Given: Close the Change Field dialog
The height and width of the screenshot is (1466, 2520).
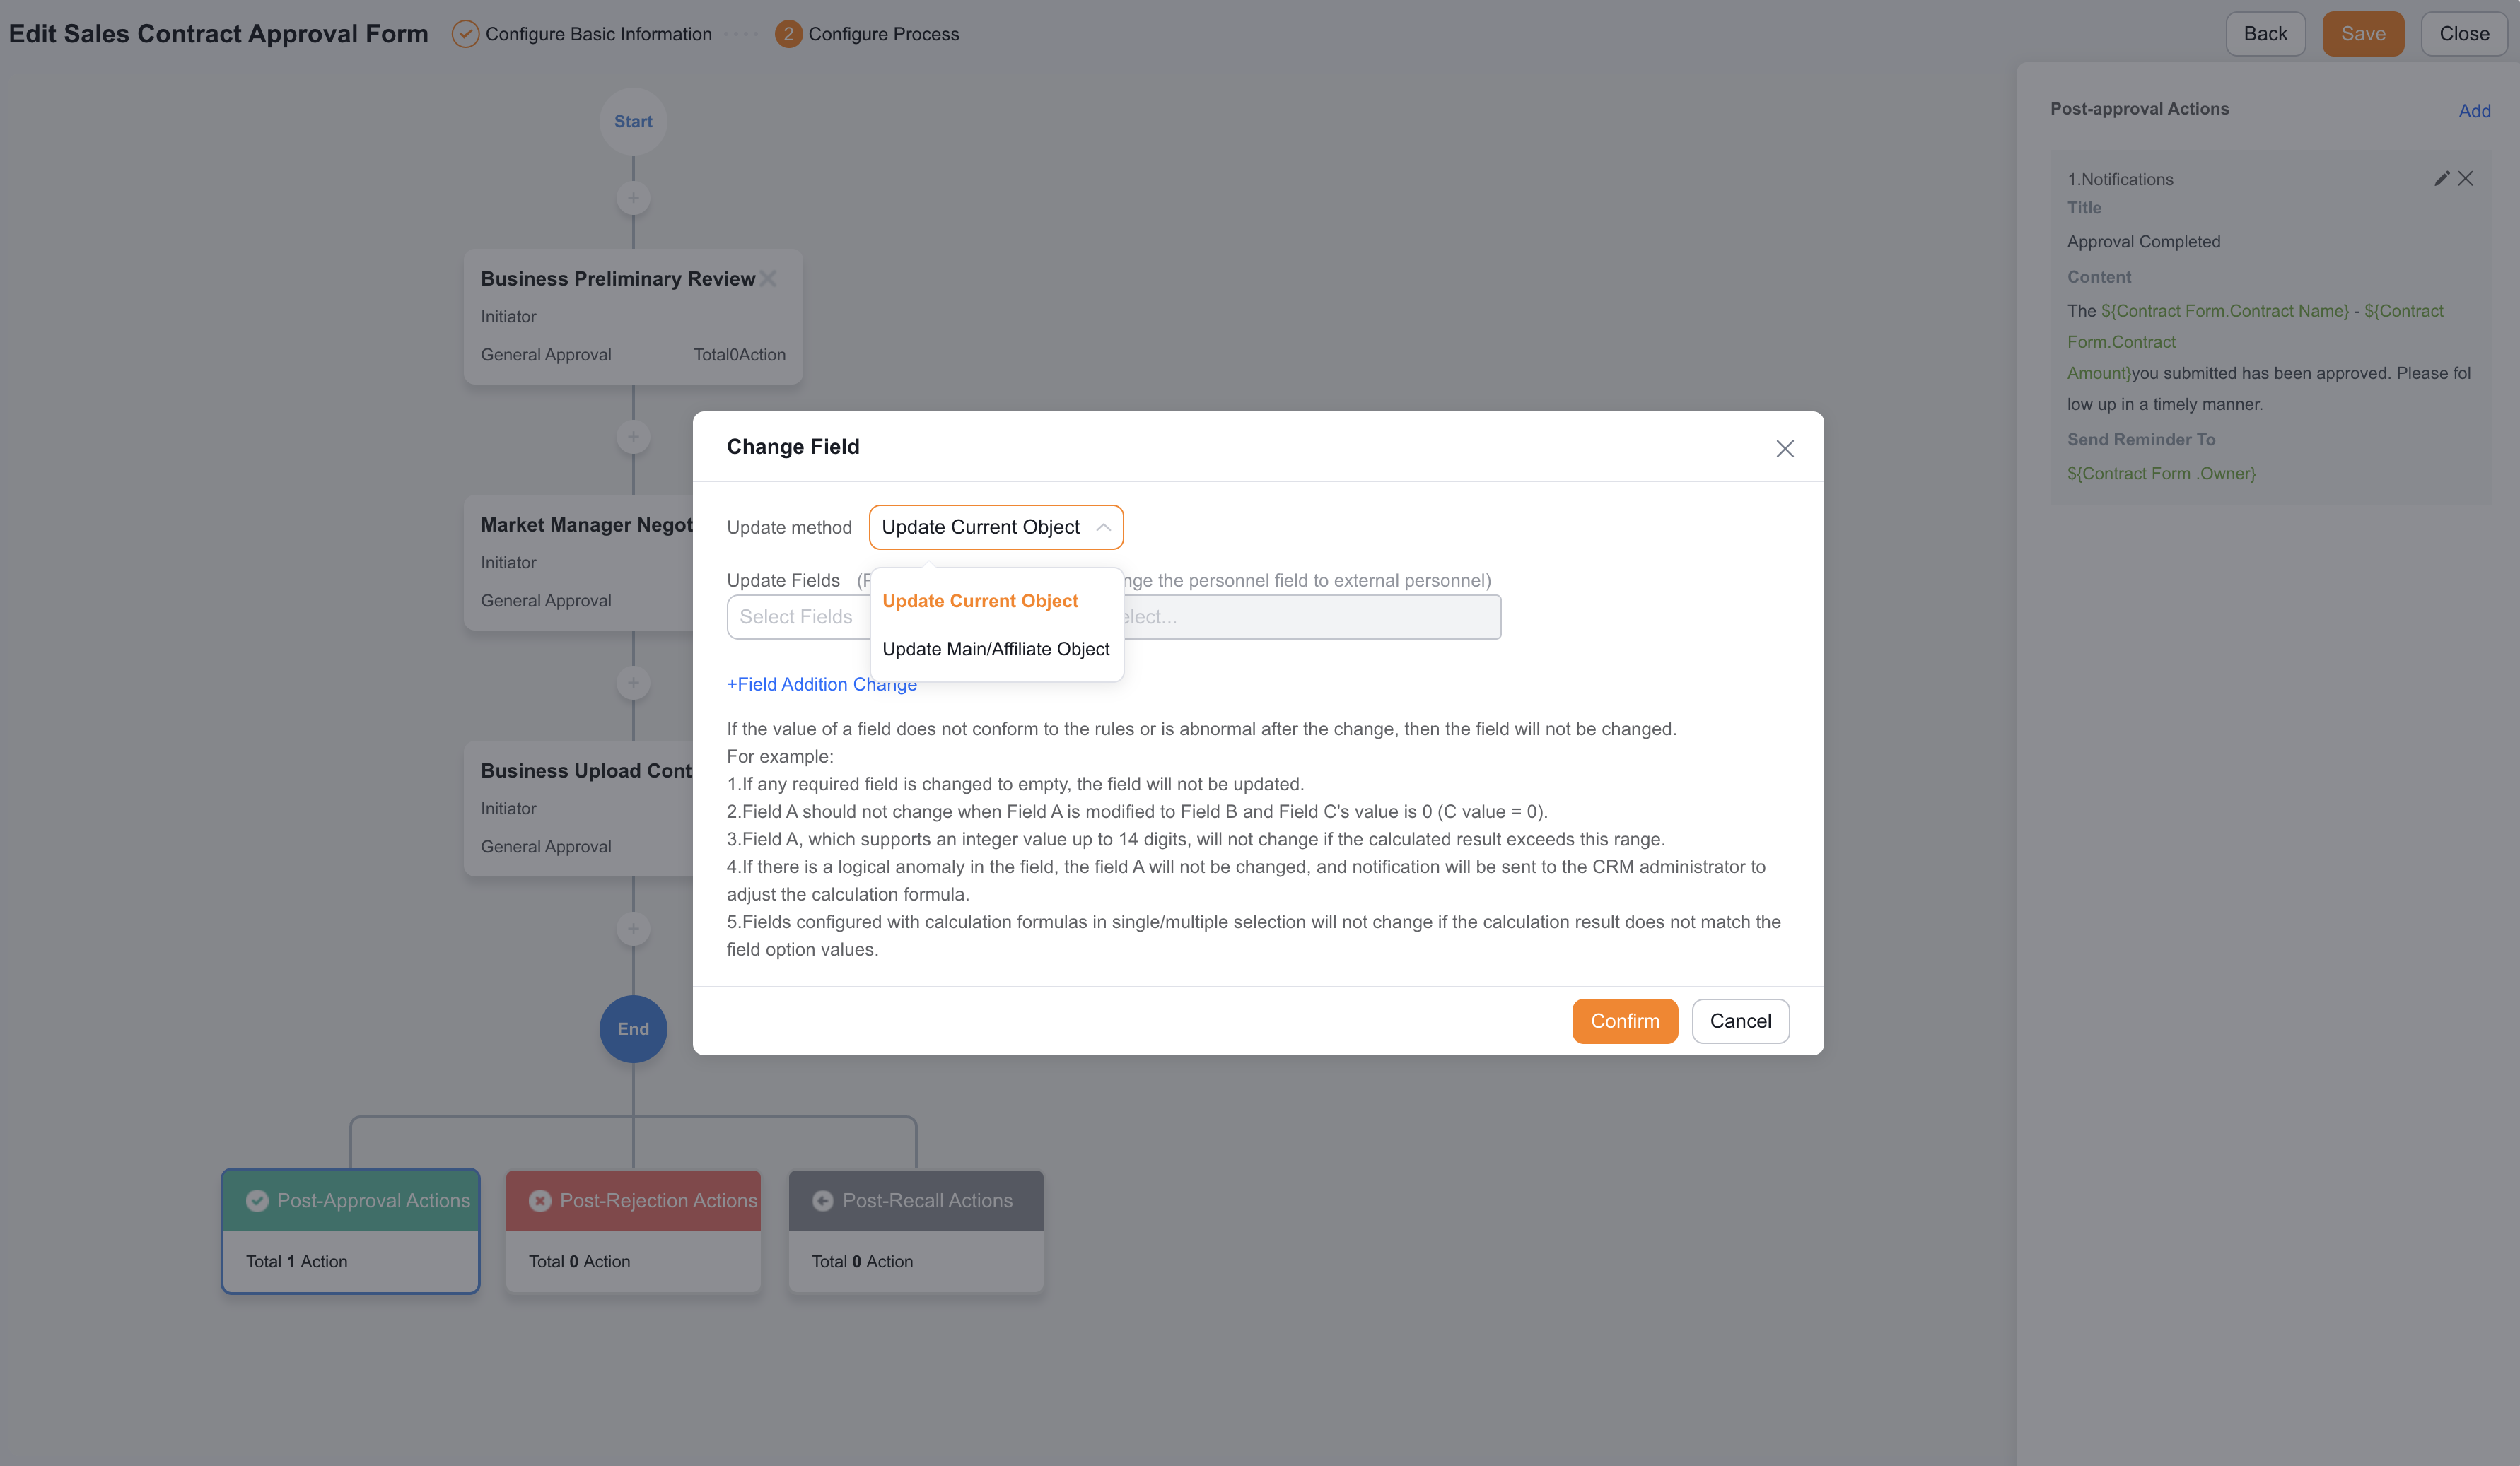Looking at the screenshot, I should click(x=1785, y=448).
